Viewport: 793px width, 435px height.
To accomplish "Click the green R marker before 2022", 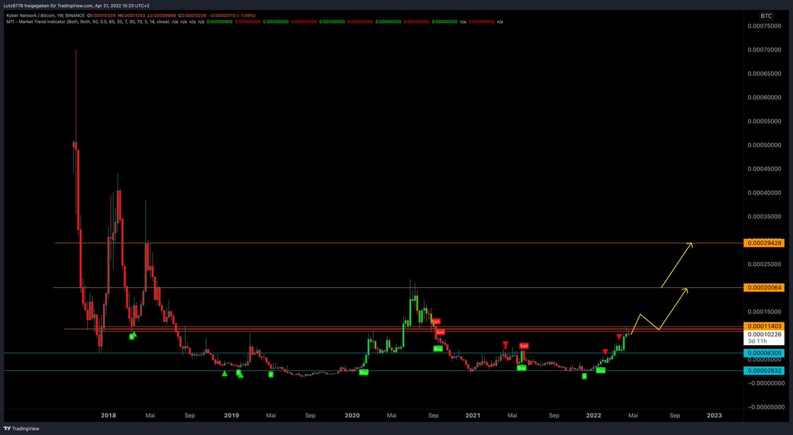I will click(584, 376).
